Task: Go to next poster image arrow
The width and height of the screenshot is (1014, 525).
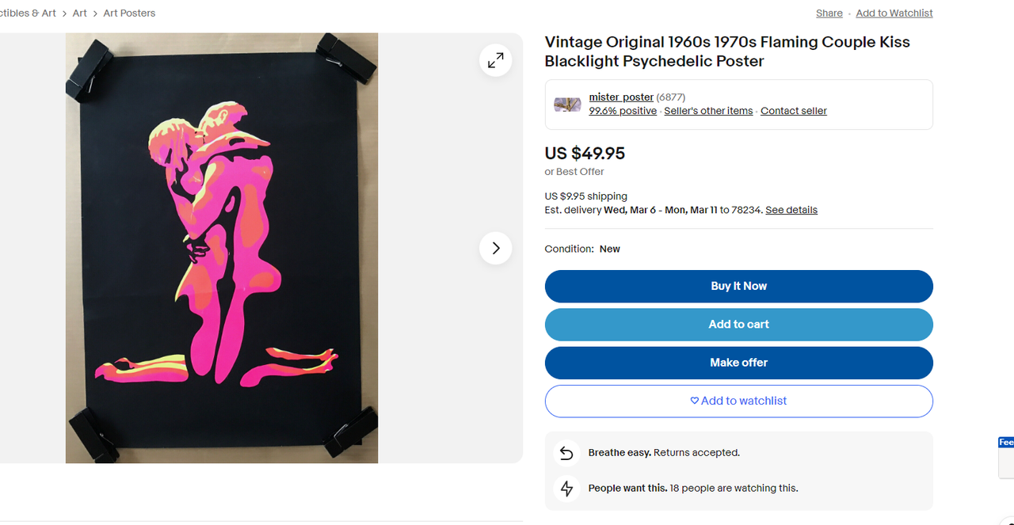Action: 495,249
